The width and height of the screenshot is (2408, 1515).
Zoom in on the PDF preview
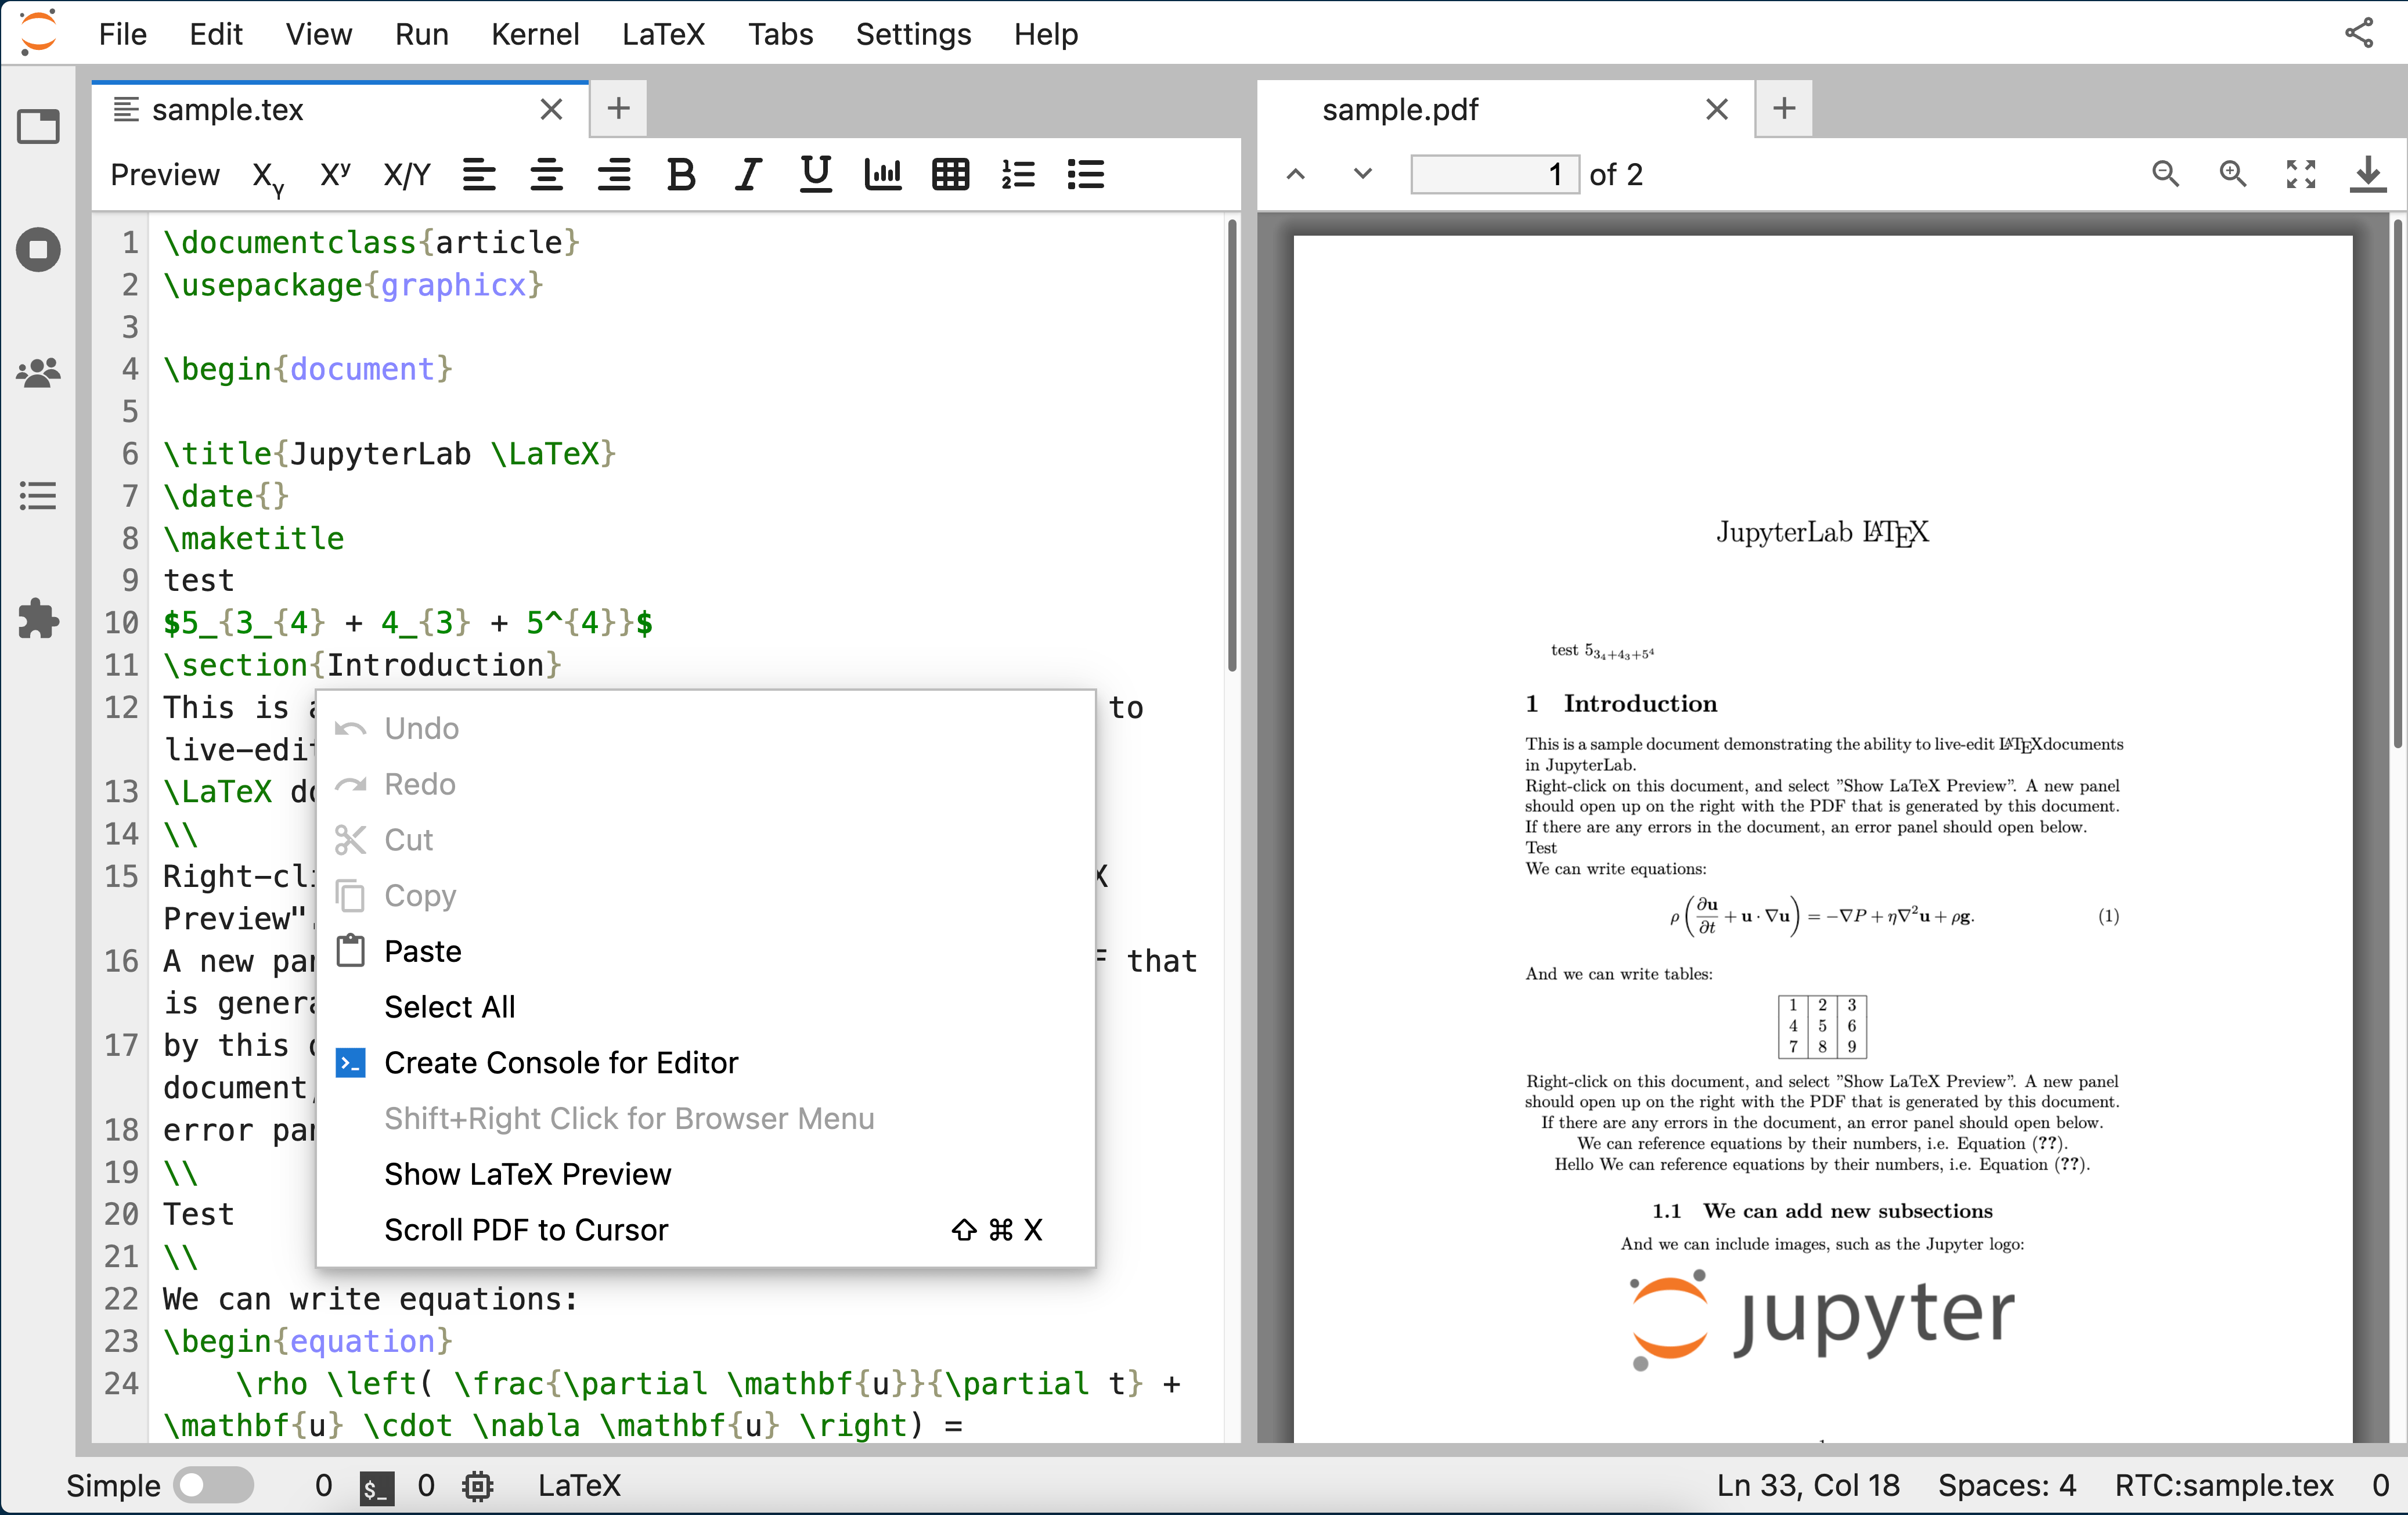[x=2233, y=174]
